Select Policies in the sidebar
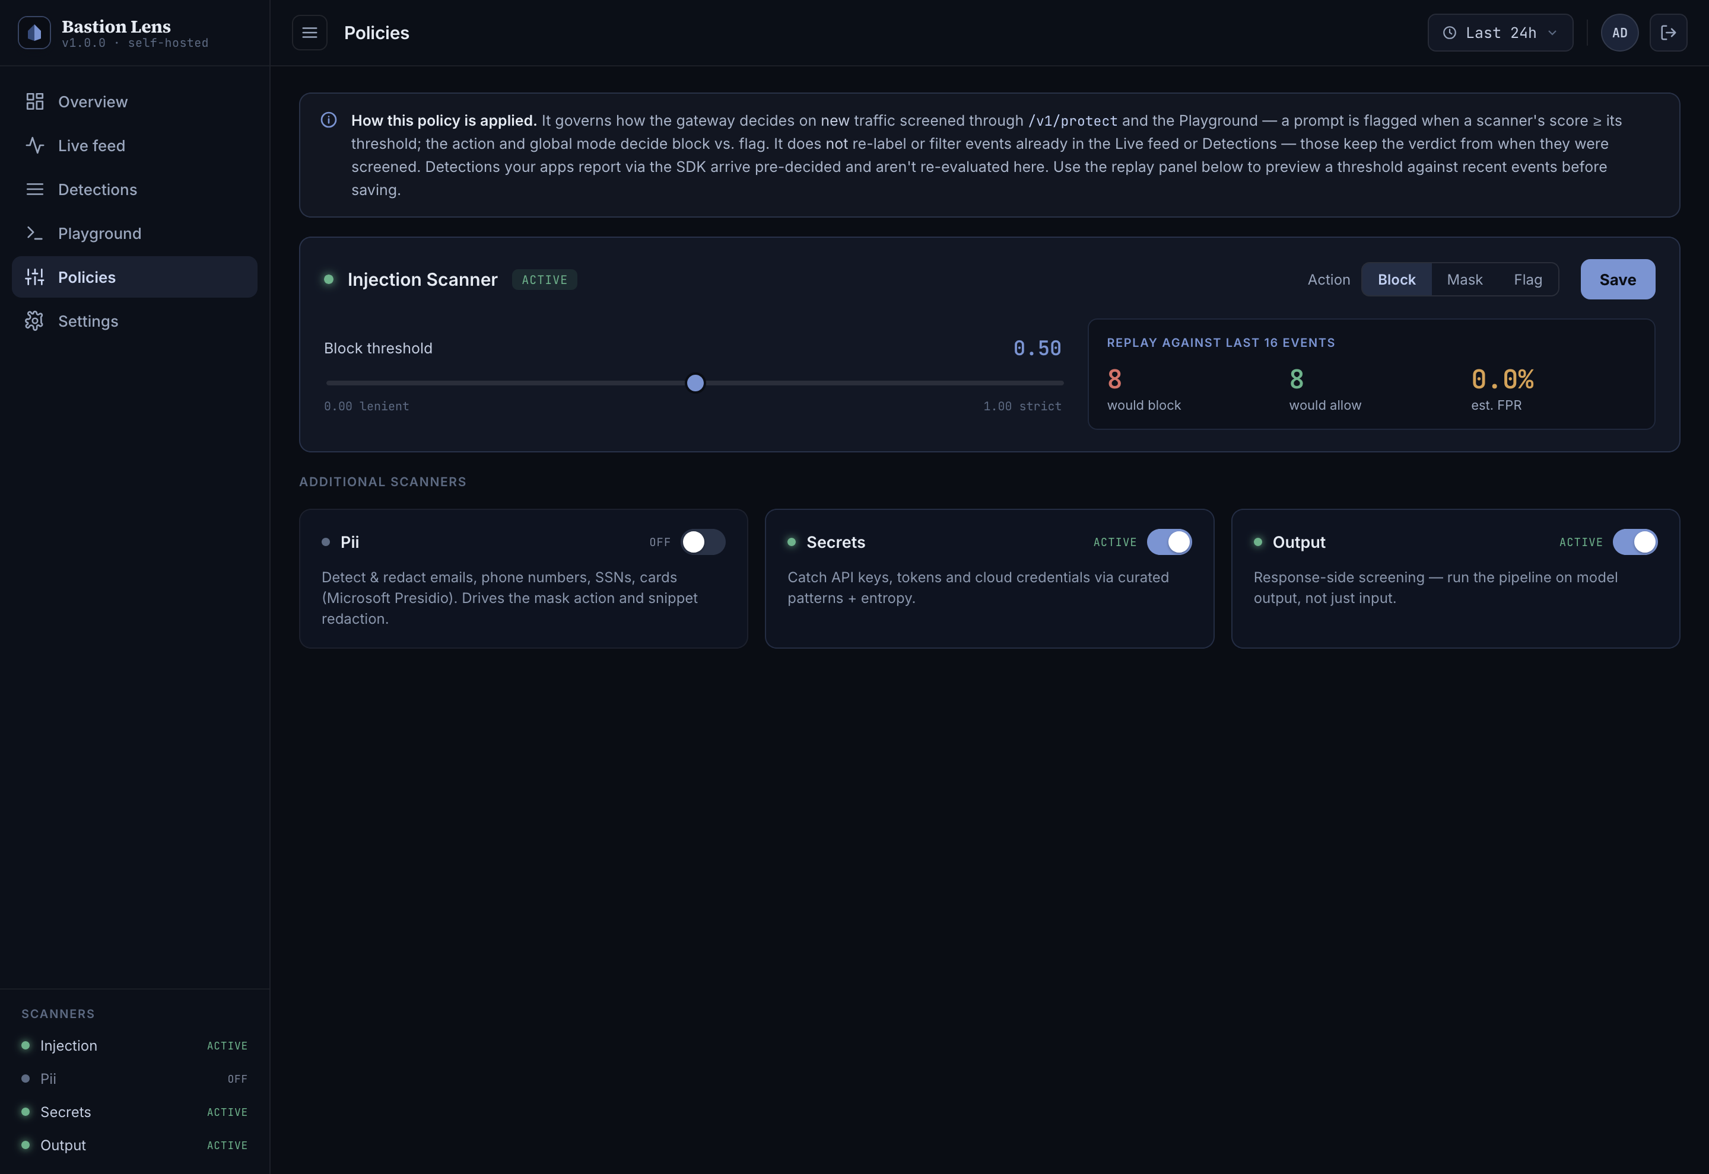The height and width of the screenshot is (1174, 1709). pos(135,276)
